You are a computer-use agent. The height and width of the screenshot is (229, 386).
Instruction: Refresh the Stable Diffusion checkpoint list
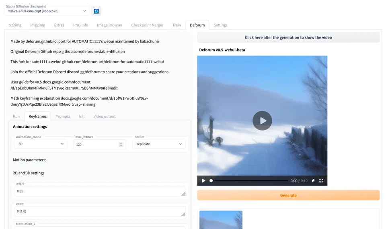pyautogui.click(x=96, y=11)
